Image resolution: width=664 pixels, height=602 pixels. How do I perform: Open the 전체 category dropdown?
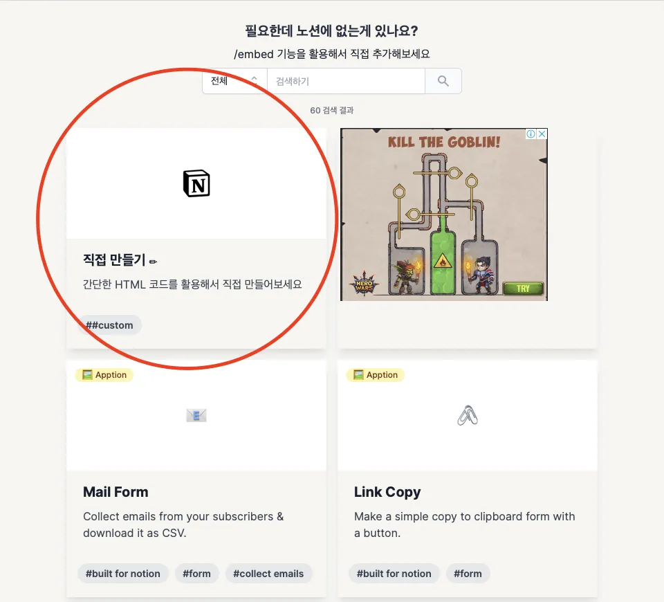point(234,81)
